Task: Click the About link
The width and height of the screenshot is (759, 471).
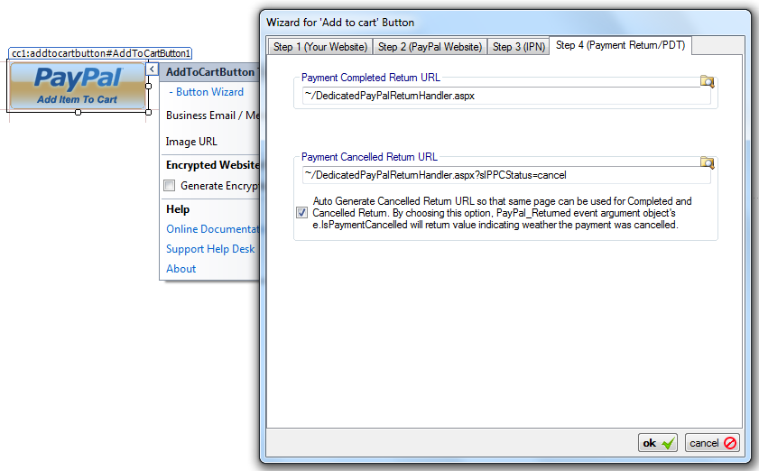Action: (x=181, y=269)
